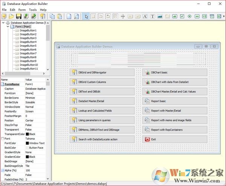Click the tree panel scroll-right arrow
Screen dimensions: 226x186
(x=44, y=73)
